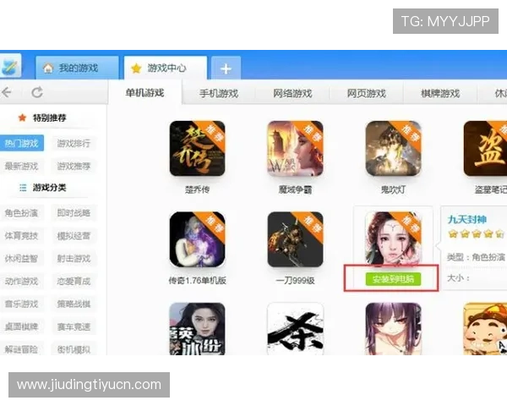Screen dimensions: 507x406
Task: Click 游戏推荐 sidebar button
Action: pyautogui.click(x=74, y=166)
